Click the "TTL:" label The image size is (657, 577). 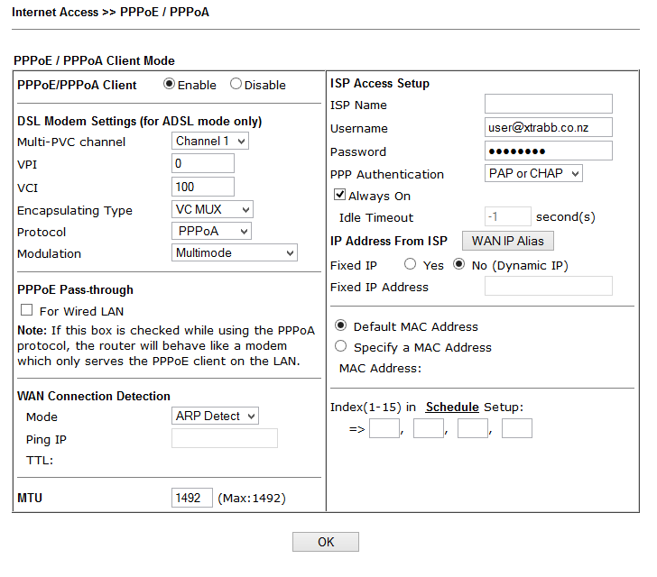[x=40, y=461]
